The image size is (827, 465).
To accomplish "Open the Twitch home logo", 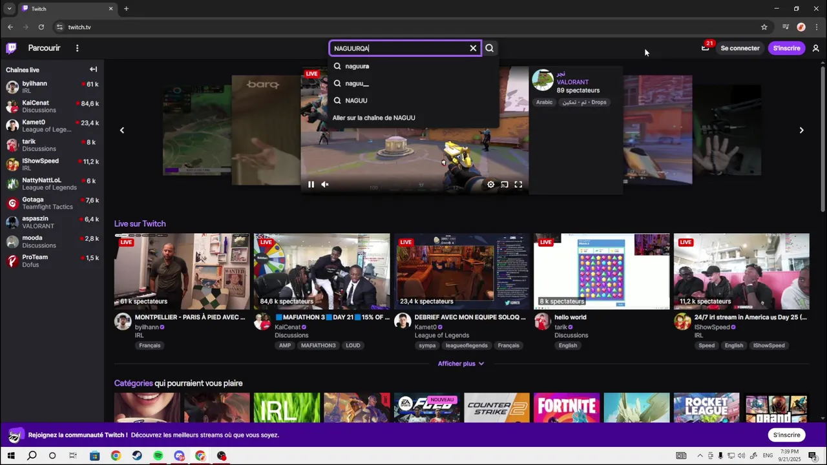I will pos(12,48).
